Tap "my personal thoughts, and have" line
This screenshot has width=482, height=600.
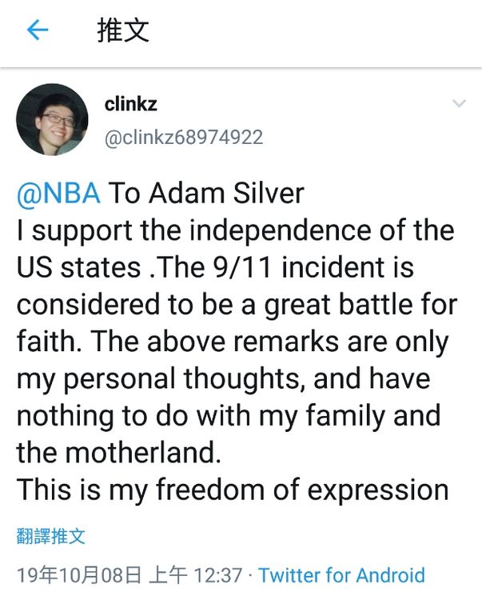(223, 379)
